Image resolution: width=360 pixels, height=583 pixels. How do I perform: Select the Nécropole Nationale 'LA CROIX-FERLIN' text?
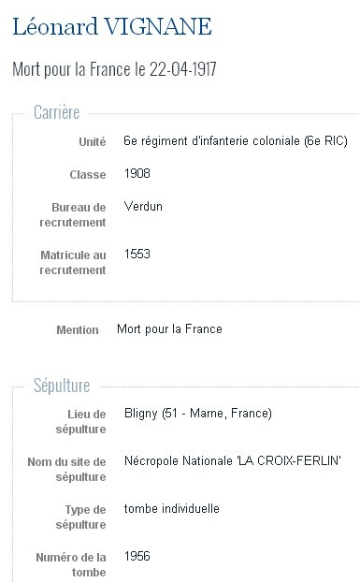click(233, 461)
